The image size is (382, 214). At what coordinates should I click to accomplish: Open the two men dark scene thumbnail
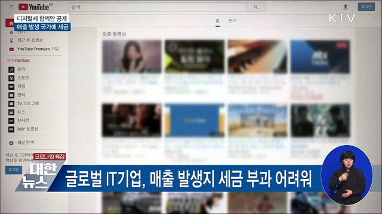(320, 120)
